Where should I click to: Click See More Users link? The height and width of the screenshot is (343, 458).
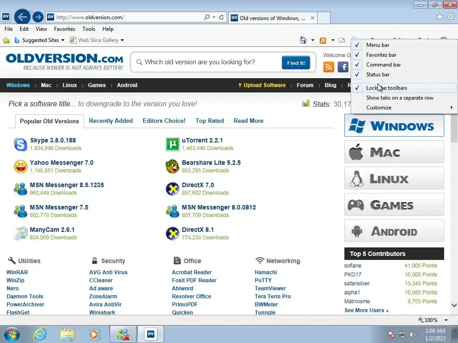367,310
